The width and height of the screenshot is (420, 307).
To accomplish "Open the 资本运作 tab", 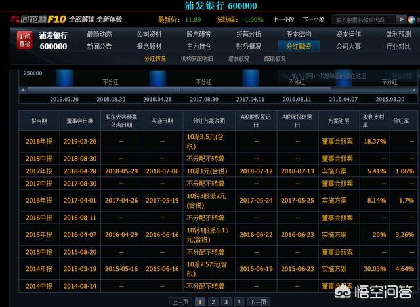I will point(348,34).
